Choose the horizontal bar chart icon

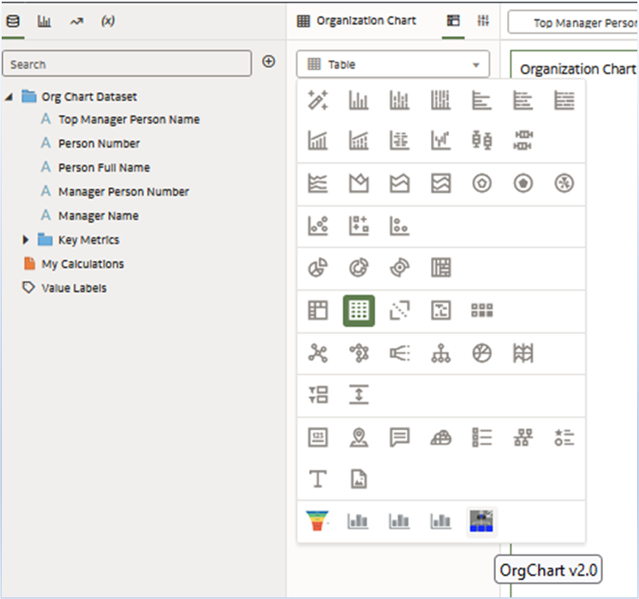coord(481,100)
